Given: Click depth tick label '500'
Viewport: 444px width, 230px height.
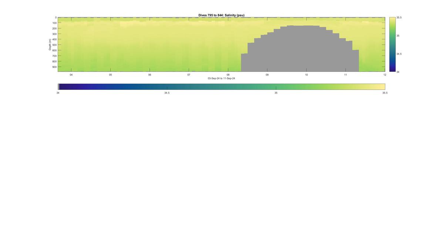Looking at the screenshot, I should 54,45.
